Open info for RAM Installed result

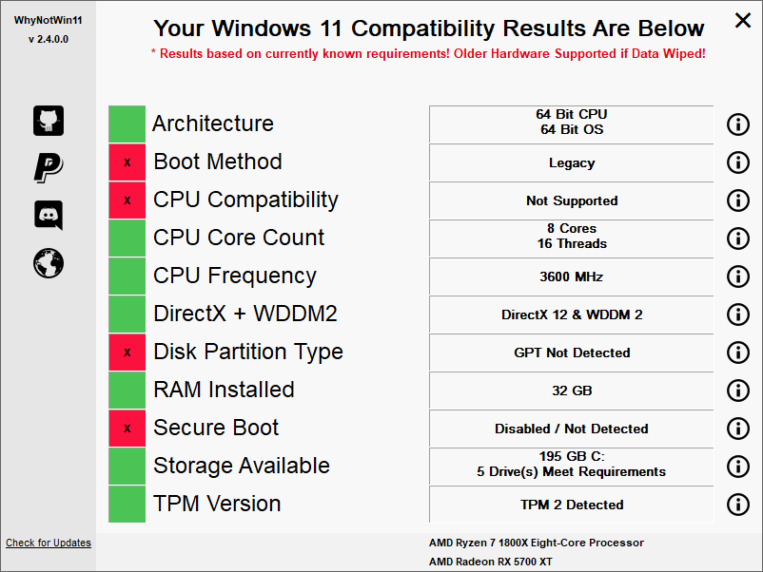[738, 391]
